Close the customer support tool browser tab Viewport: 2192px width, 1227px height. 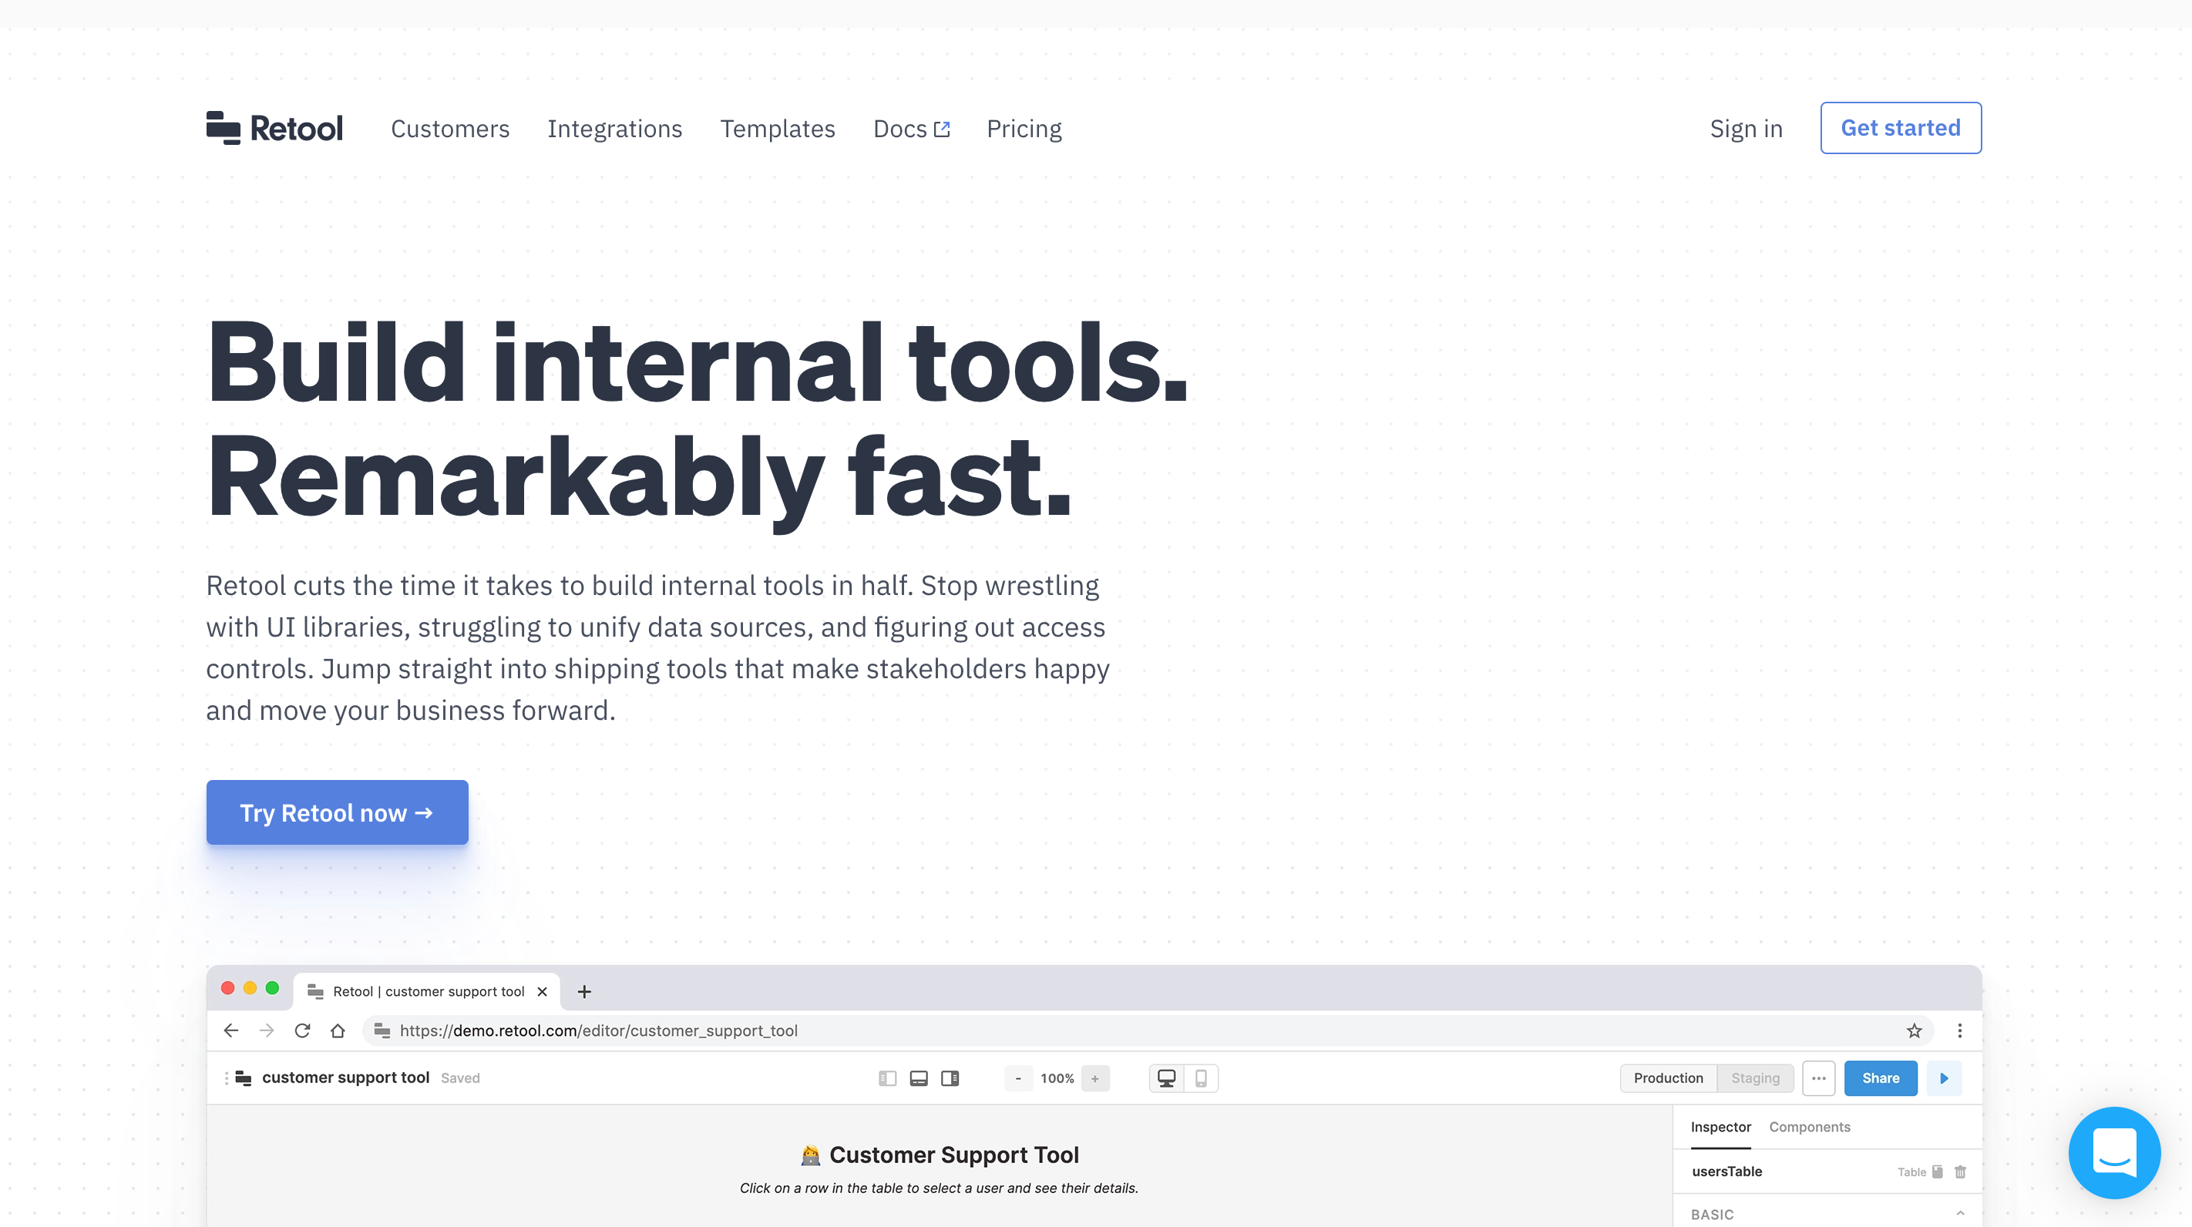click(x=542, y=991)
